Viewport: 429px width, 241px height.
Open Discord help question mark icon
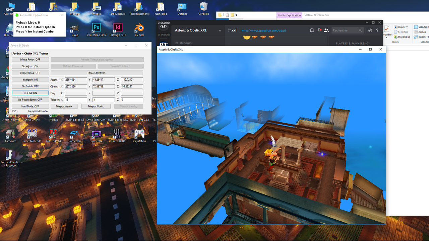[377, 30]
